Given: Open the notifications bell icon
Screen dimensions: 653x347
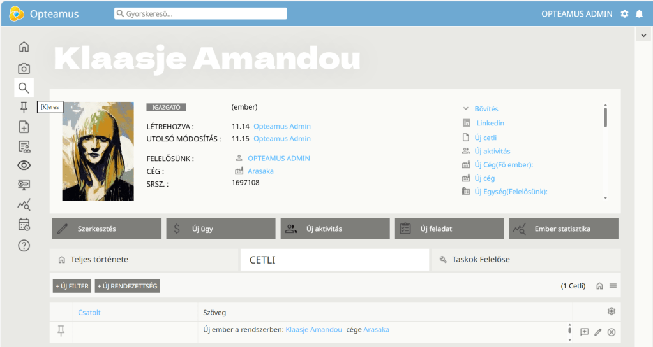Looking at the screenshot, I should coord(639,13).
